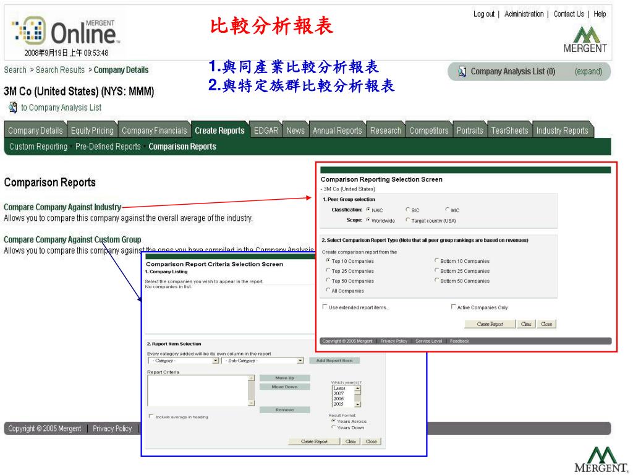Click Move Down button
Screen dimensions: 633x475
click(x=284, y=387)
